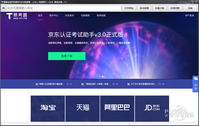Select the 首页 nav tab
This screenshot has height=126, width=199.
[x=40, y=15]
